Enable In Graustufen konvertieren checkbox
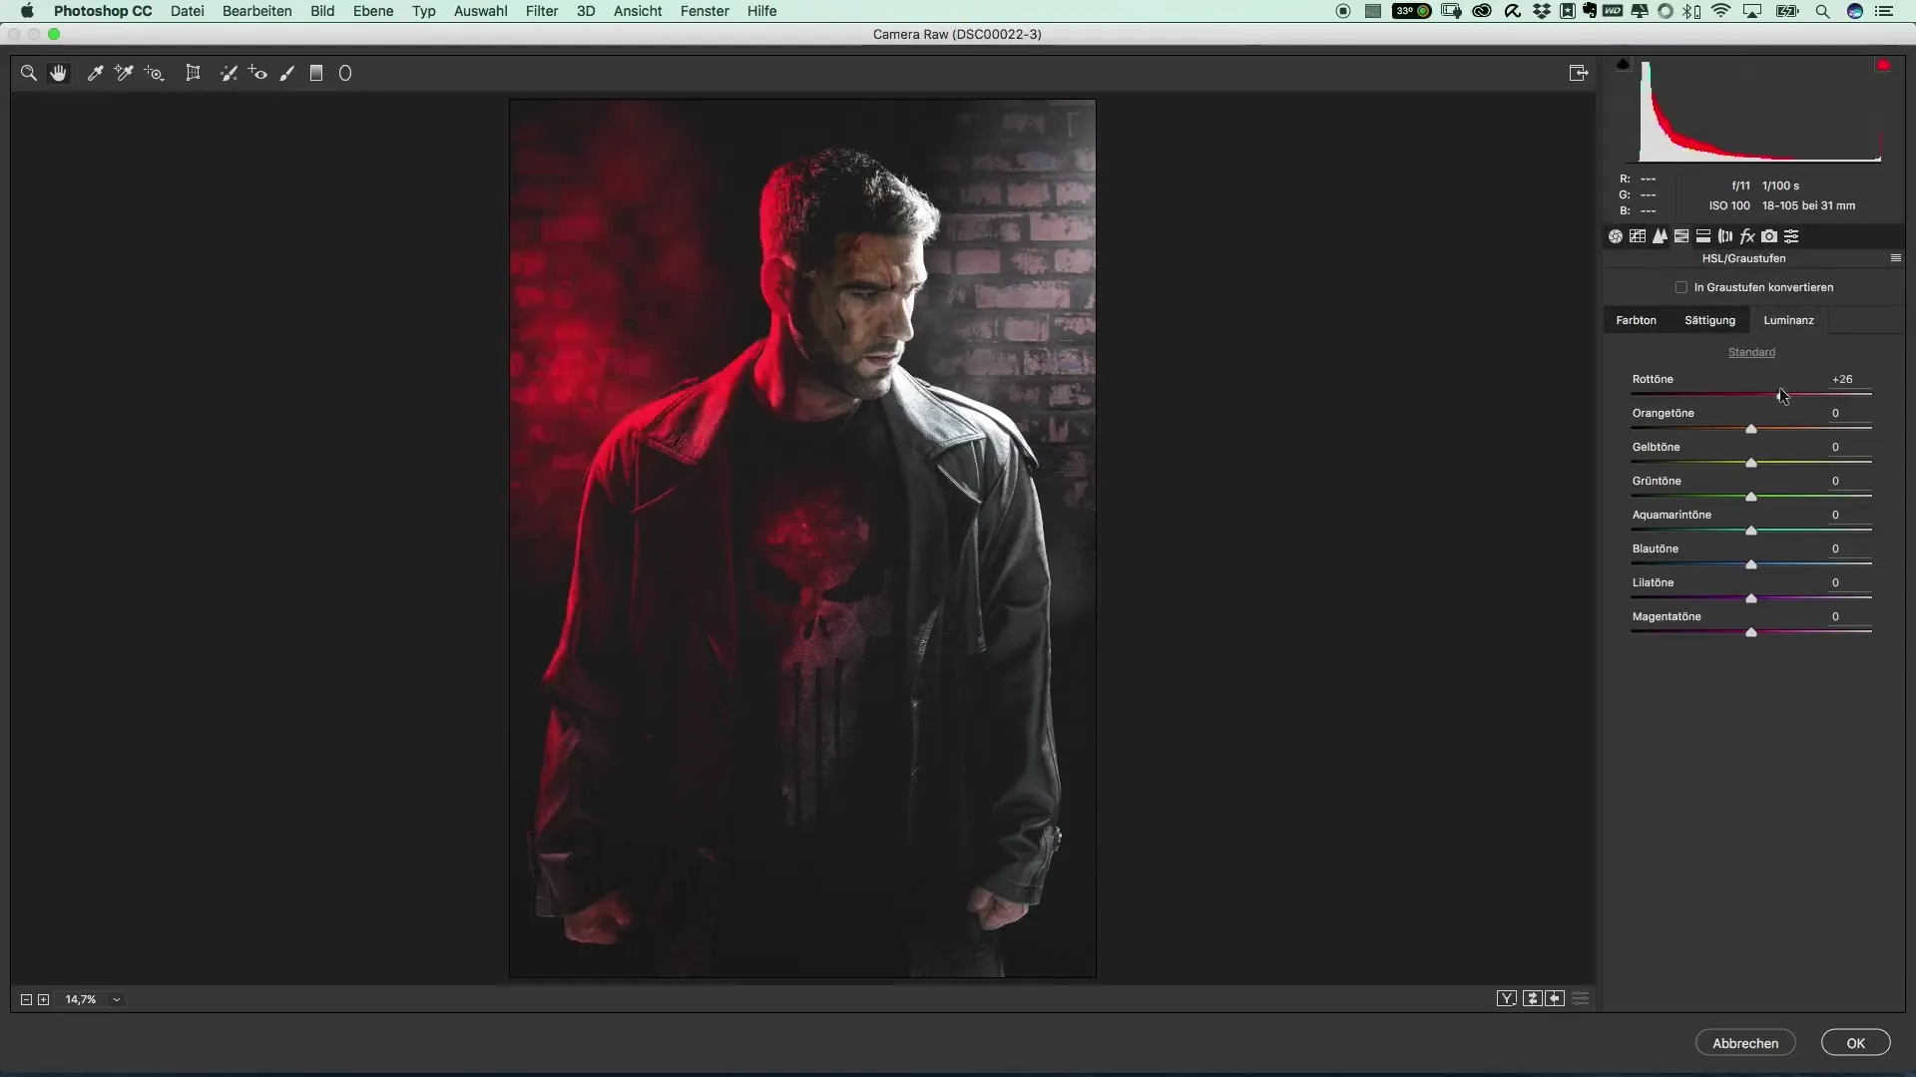The image size is (1916, 1077). point(1681,287)
